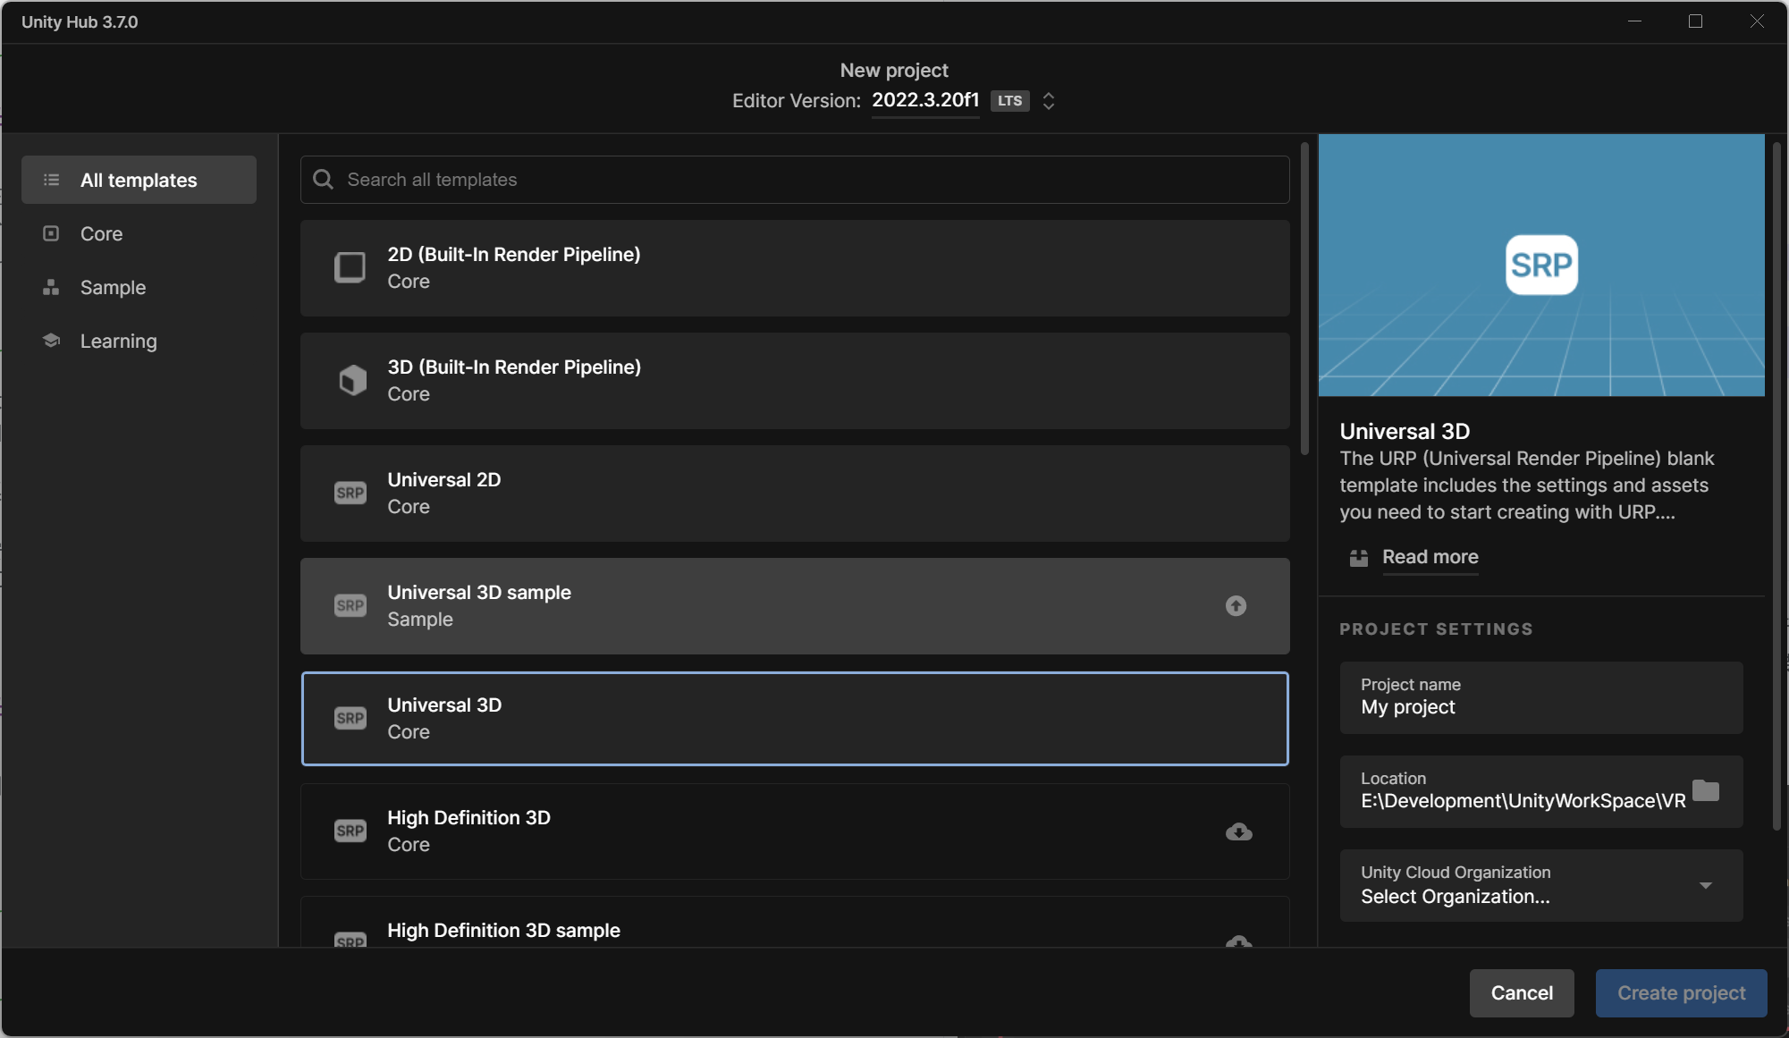This screenshot has width=1789, height=1038.
Task: Open the Learning templates category
Action: [x=139, y=341]
